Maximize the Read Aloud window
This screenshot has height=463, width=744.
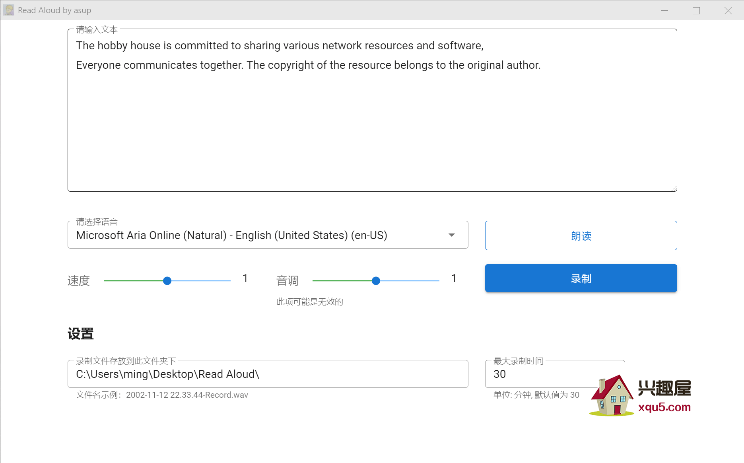pyautogui.click(x=696, y=10)
